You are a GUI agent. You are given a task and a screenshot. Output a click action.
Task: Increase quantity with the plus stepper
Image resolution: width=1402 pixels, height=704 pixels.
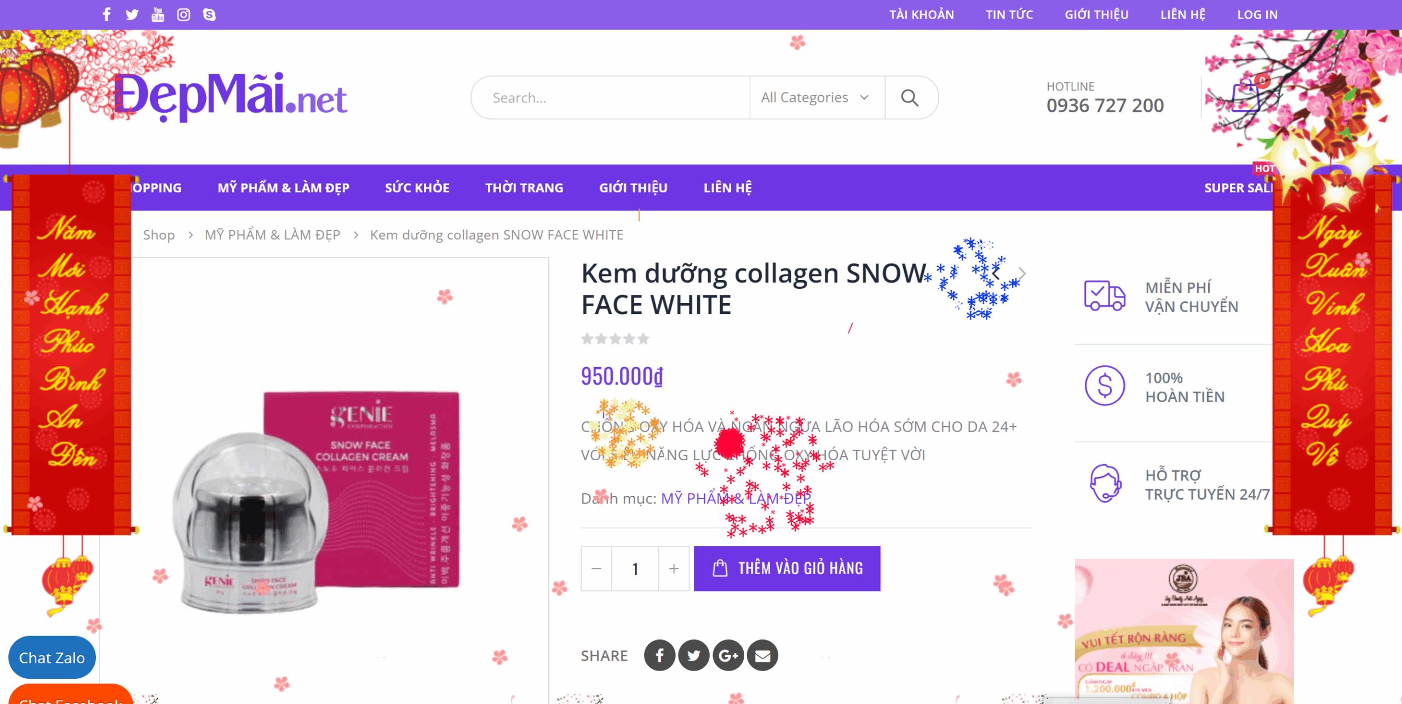pos(674,569)
